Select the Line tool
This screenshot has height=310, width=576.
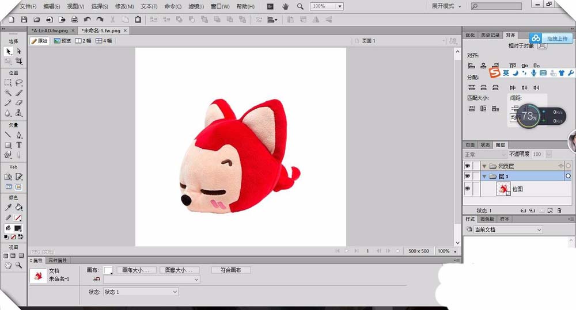(8, 135)
